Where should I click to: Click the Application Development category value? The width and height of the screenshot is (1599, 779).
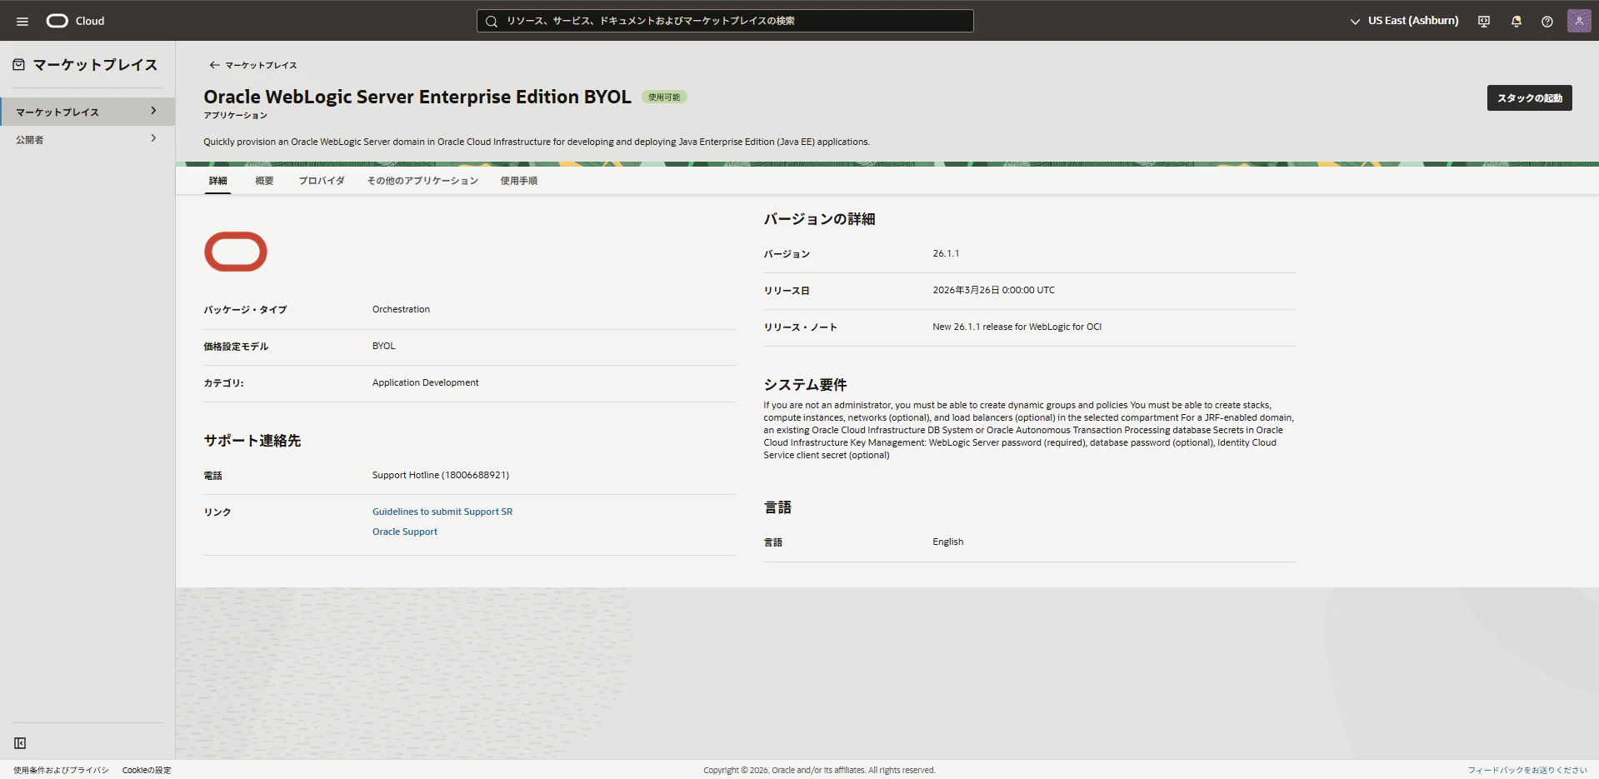426,382
